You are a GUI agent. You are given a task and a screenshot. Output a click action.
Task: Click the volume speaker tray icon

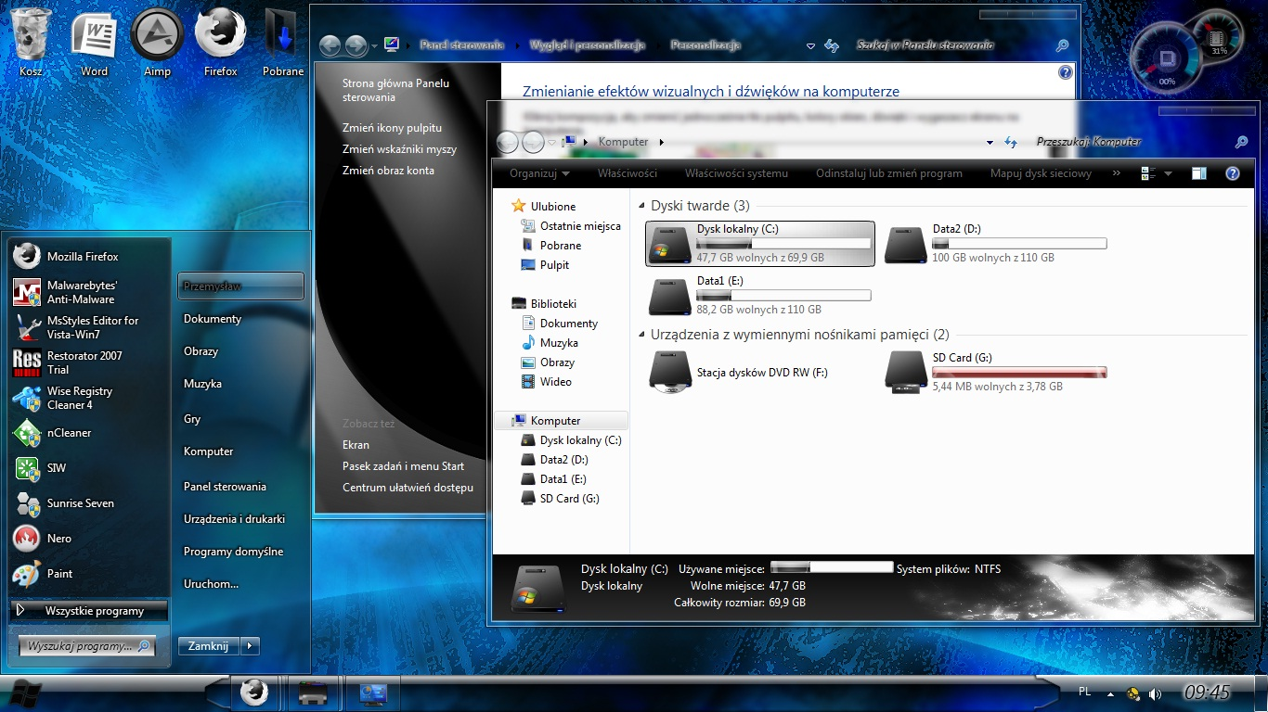(x=1155, y=693)
